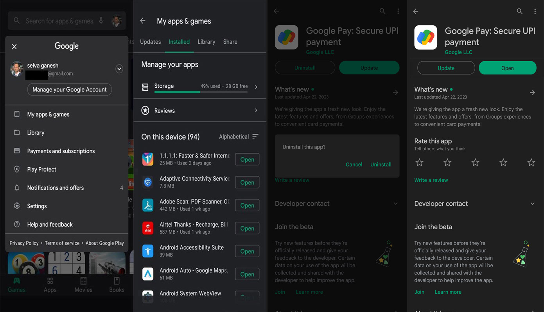Click the Privacy Policy link
The width and height of the screenshot is (544, 312).
(x=24, y=243)
